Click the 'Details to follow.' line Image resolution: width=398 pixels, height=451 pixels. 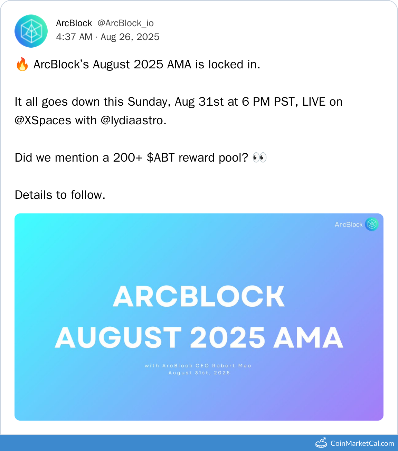[60, 195]
